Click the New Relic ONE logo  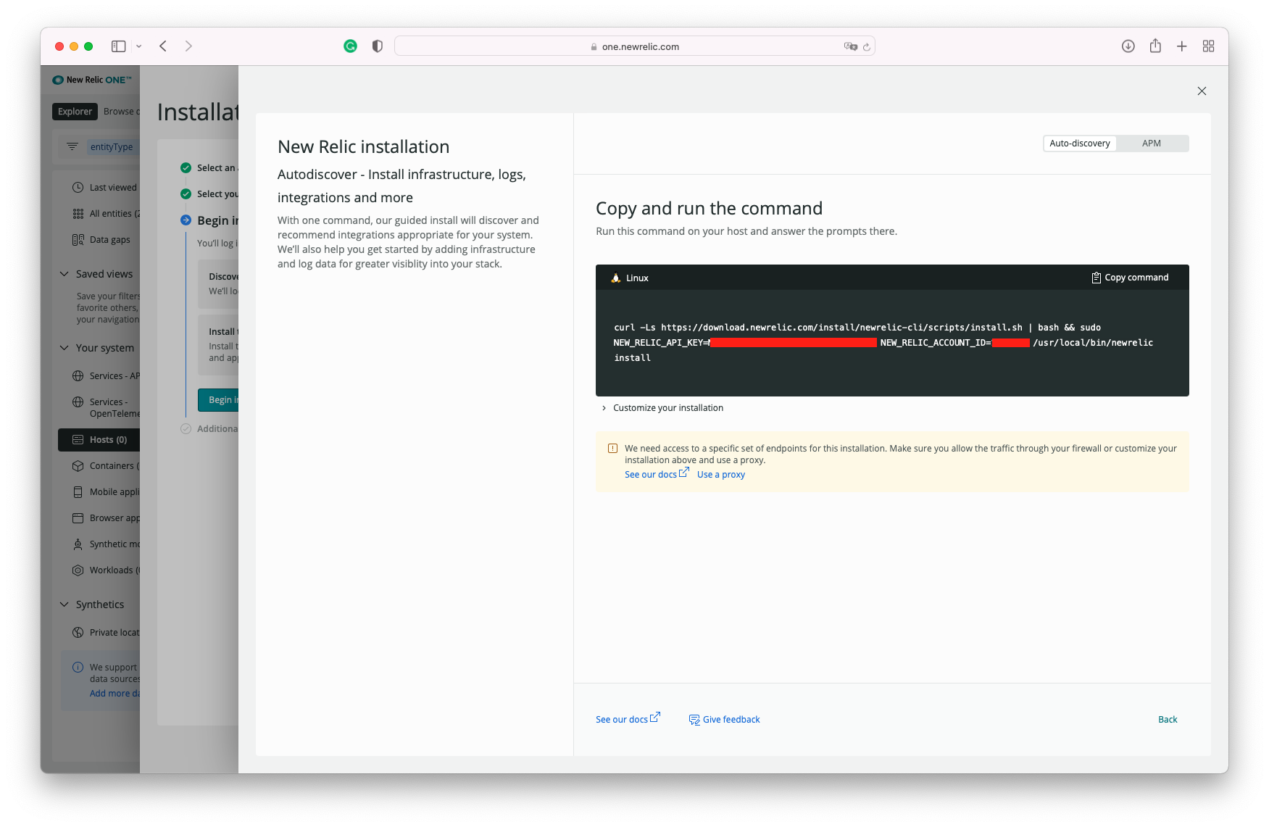(92, 80)
